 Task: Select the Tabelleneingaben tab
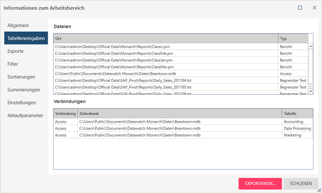click(26, 38)
